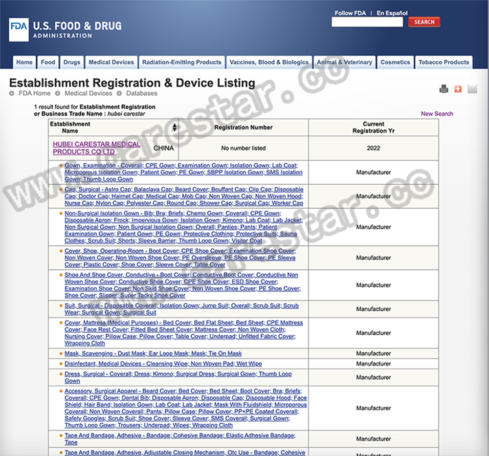Screen dimensions: 489x456
Task: Click the red SEARCH button
Action: [424, 22]
